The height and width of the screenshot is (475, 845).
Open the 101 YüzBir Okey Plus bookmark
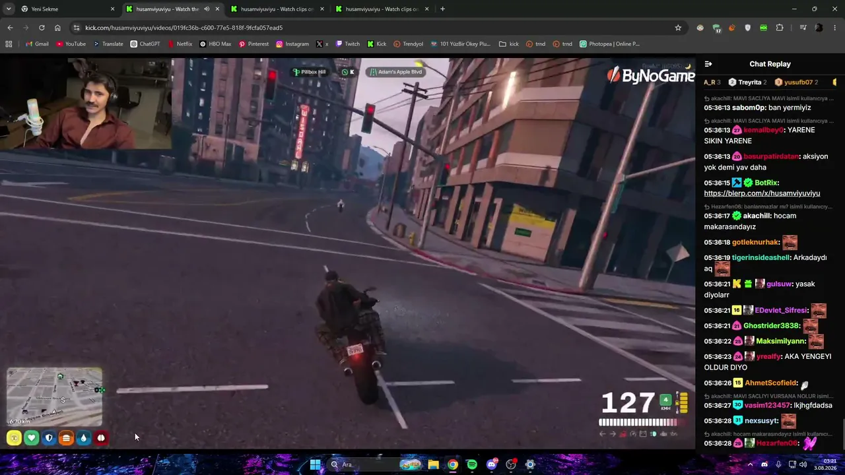460,44
